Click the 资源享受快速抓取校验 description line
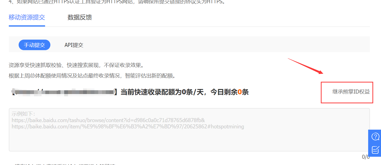This screenshot has width=381, height=165. click(x=76, y=65)
